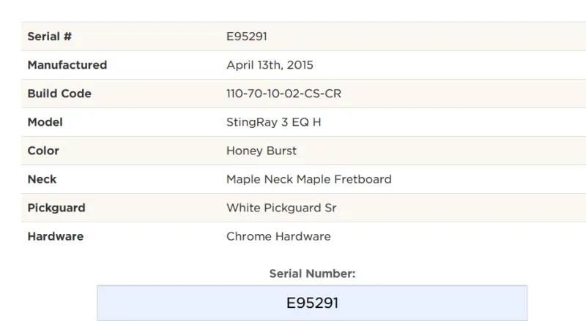The height and width of the screenshot is (321, 586).
Task: Click the word 'StingRay' in the Model row
Action: coord(249,122)
